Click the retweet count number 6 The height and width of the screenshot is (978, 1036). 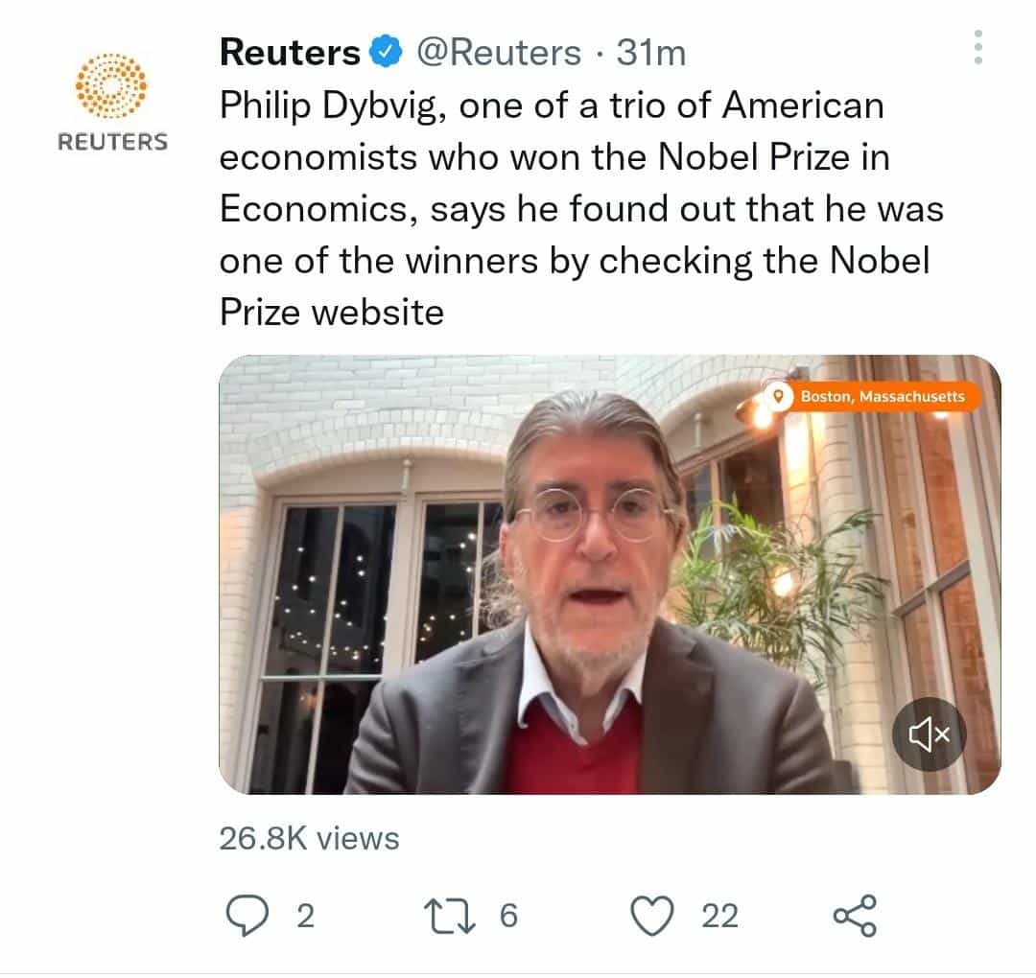coord(508,917)
